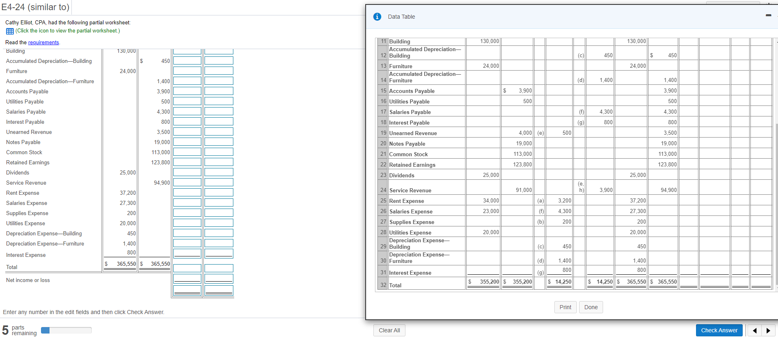Click Clear All button
This screenshot has width=778, height=338.
coord(389,330)
